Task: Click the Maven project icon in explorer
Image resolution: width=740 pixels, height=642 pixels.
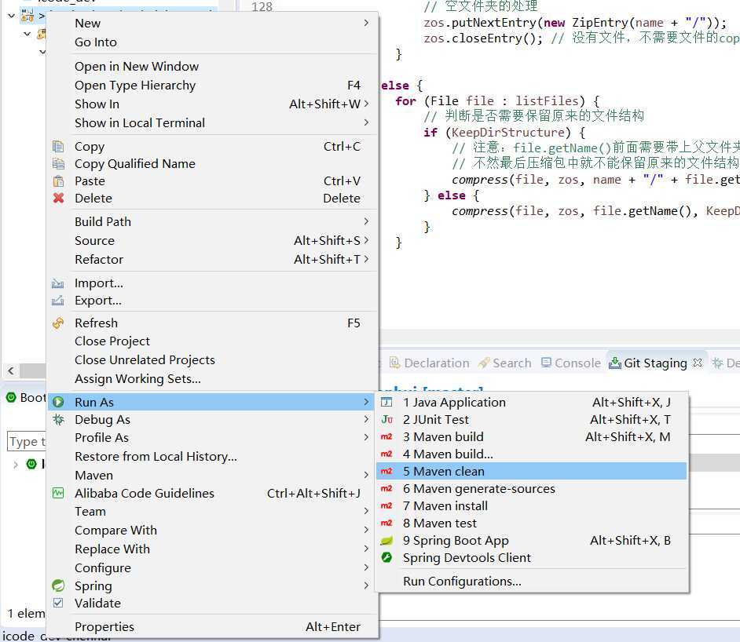Action: pyautogui.click(x=27, y=16)
